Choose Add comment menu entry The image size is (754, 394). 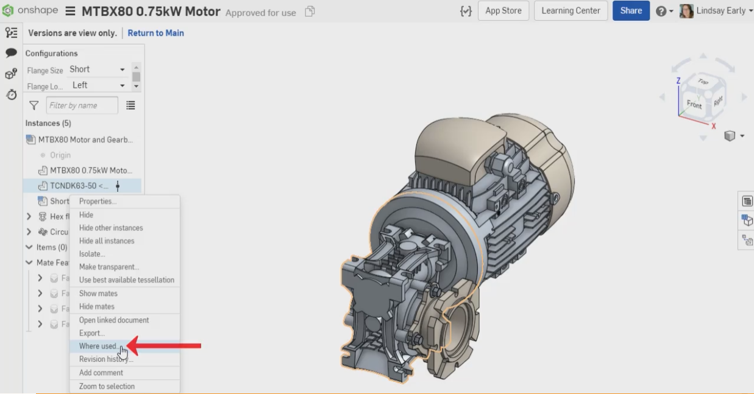click(125, 373)
